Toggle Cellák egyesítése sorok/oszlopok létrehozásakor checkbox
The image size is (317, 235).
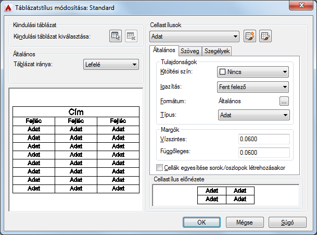click(x=159, y=168)
